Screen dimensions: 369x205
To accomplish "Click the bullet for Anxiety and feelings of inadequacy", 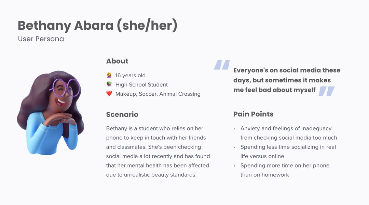I will click(234, 129).
